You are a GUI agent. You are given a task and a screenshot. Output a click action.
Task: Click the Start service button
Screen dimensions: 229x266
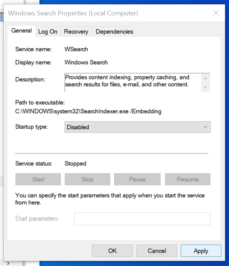pyautogui.click(x=38, y=179)
